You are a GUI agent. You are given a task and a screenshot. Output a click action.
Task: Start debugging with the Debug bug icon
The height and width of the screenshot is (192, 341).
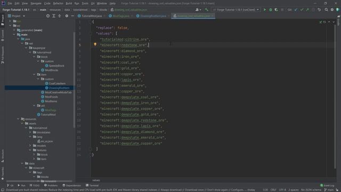271,10
